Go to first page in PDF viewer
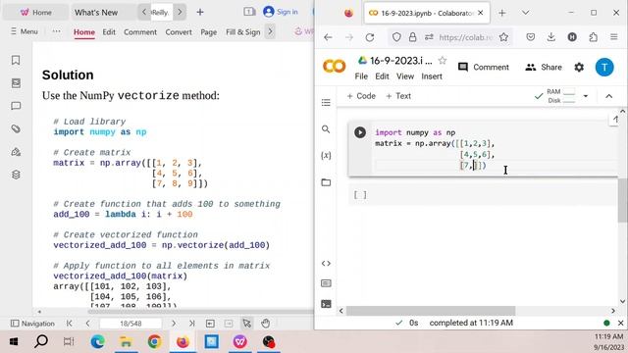This screenshot has width=628, height=353. point(70,323)
